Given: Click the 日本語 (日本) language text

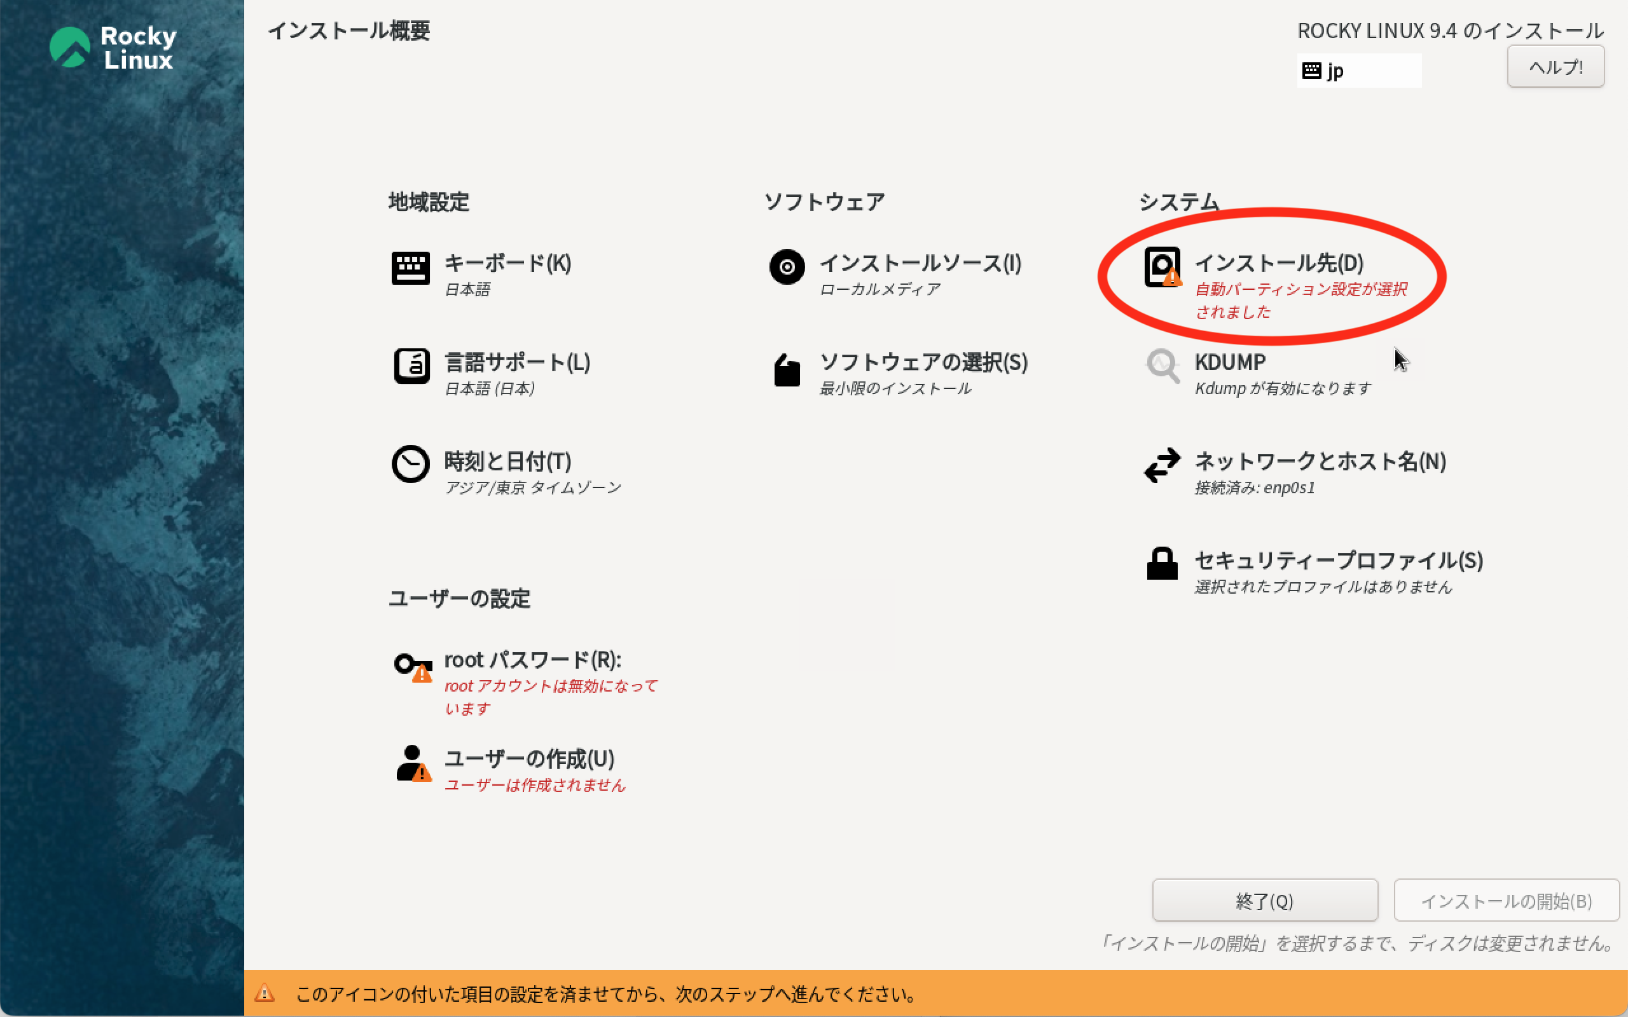Looking at the screenshot, I should tap(490, 388).
